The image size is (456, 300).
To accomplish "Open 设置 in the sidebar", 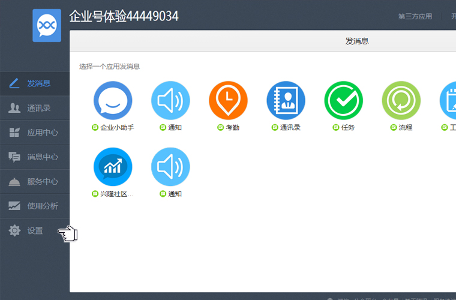I will 35,230.
